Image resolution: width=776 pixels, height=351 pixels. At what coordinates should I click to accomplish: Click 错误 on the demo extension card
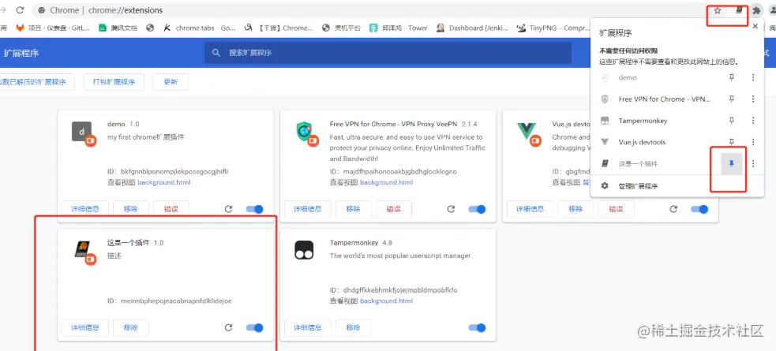click(171, 209)
